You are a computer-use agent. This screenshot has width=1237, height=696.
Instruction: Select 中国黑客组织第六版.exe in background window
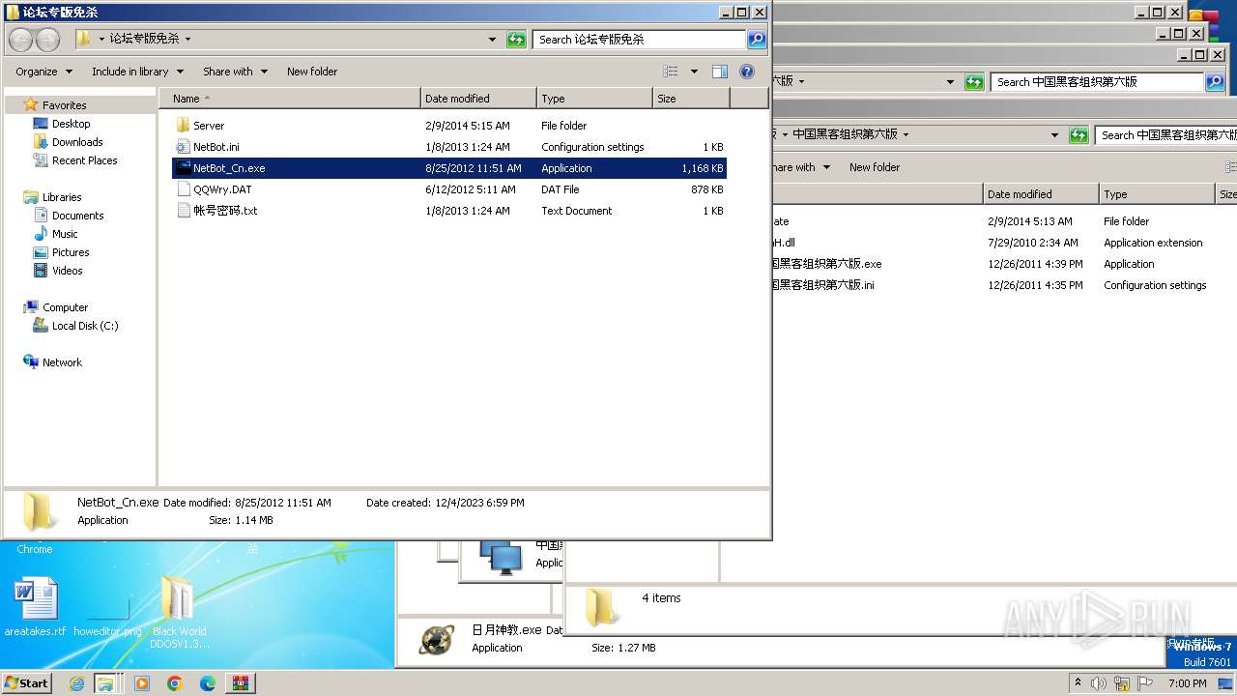826,264
